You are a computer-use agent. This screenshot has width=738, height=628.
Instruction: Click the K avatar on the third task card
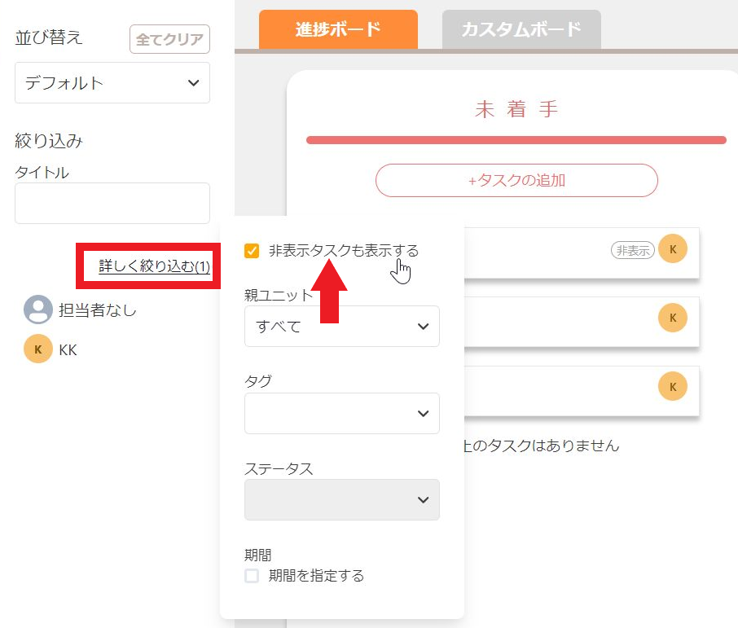pyautogui.click(x=672, y=387)
